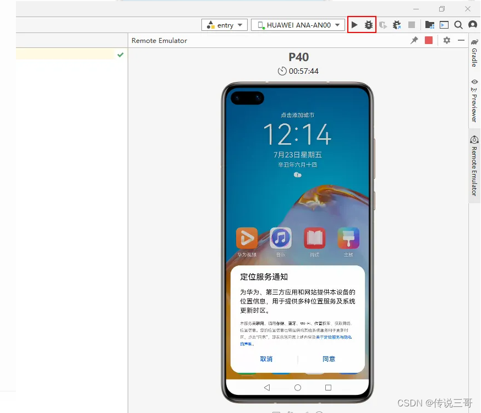This screenshot has width=481, height=413.
Task: Tap the phone back navigation button
Action: pyautogui.click(x=267, y=388)
